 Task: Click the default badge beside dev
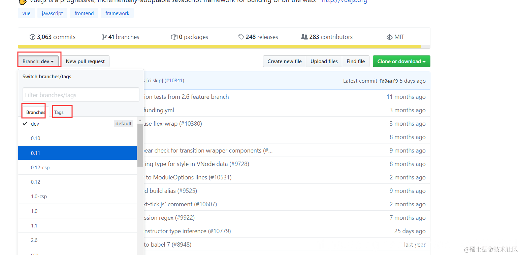[x=124, y=124]
